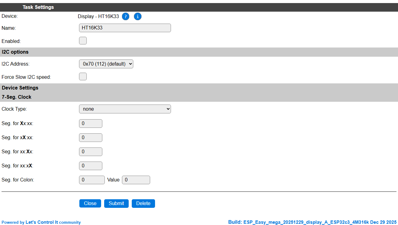Toggle Force Slow I2C speed checkbox
Viewport: 398px width, 225px height.
click(83, 77)
